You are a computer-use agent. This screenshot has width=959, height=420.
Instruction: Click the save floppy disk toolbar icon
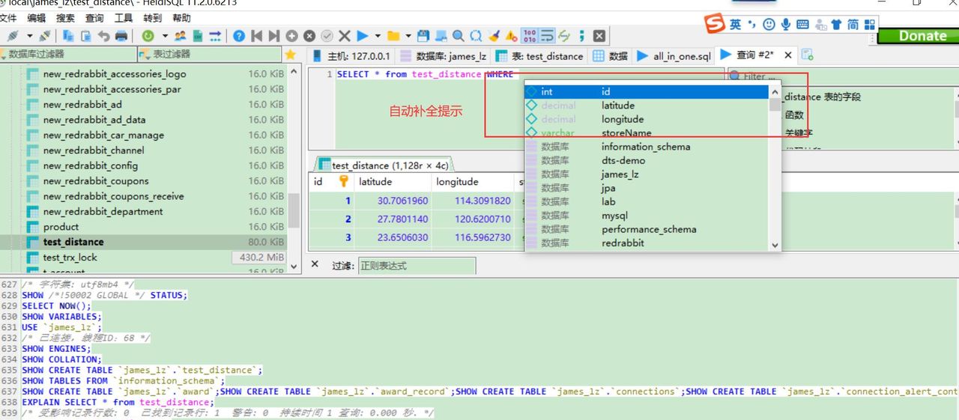[423, 36]
